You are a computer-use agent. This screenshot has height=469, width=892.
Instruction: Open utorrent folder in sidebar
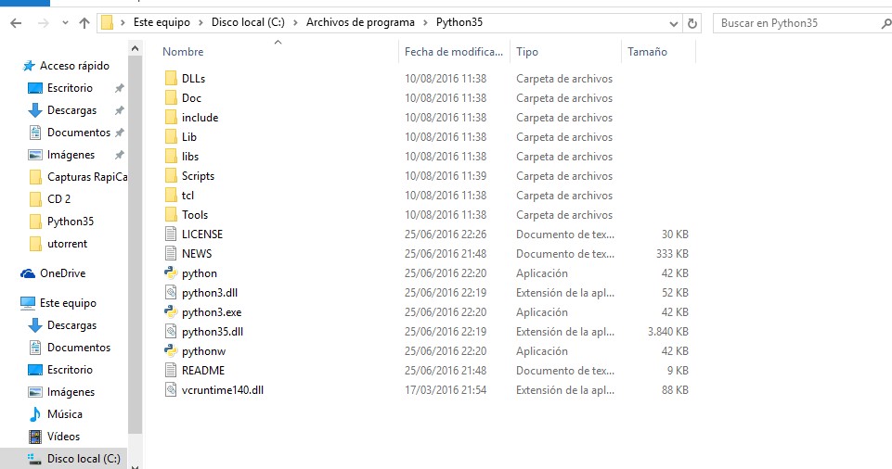pos(67,244)
